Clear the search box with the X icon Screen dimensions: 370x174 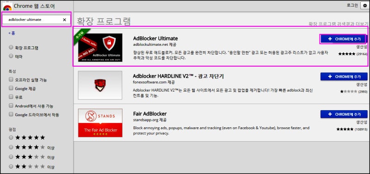[64, 19]
